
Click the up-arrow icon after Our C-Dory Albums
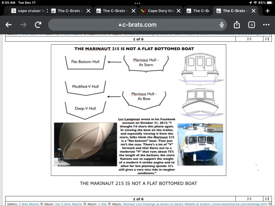tap(85, 204)
